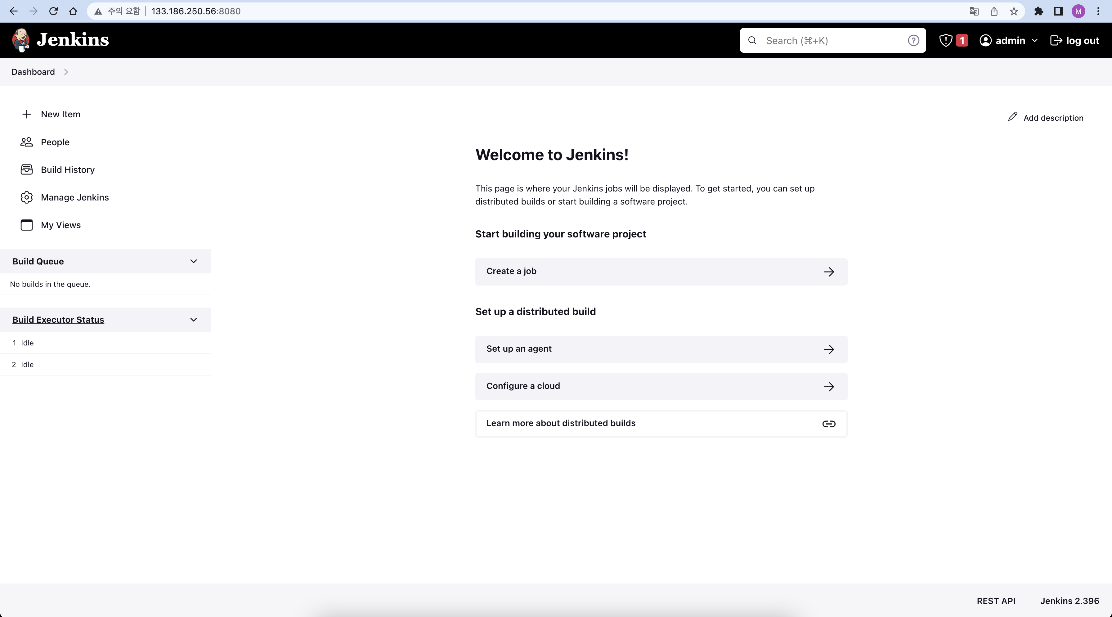Reload the page with the browser refresh icon

(53, 11)
